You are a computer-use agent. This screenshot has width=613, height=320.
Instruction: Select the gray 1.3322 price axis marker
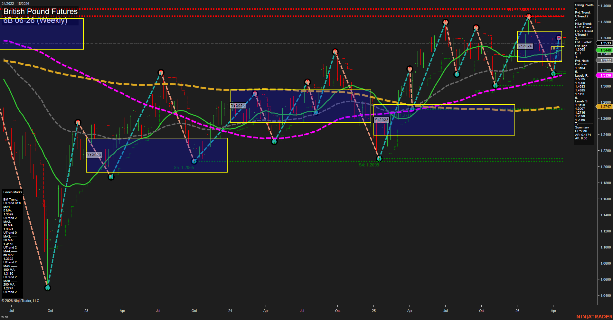(x=605, y=60)
